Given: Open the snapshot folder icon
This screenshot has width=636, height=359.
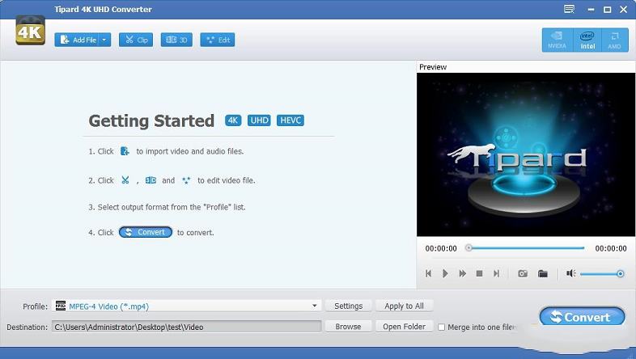Looking at the screenshot, I should click(543, 273).
